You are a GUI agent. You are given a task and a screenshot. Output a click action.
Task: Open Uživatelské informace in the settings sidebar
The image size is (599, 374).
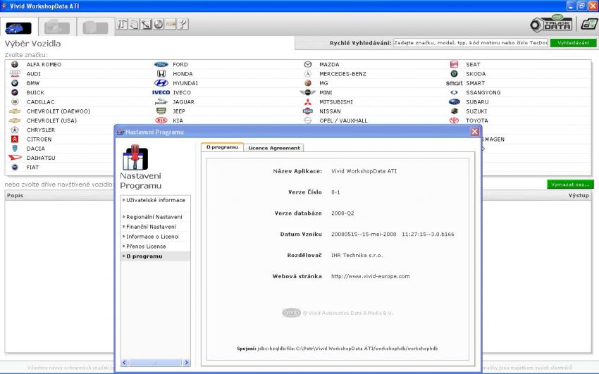(155, 201)
